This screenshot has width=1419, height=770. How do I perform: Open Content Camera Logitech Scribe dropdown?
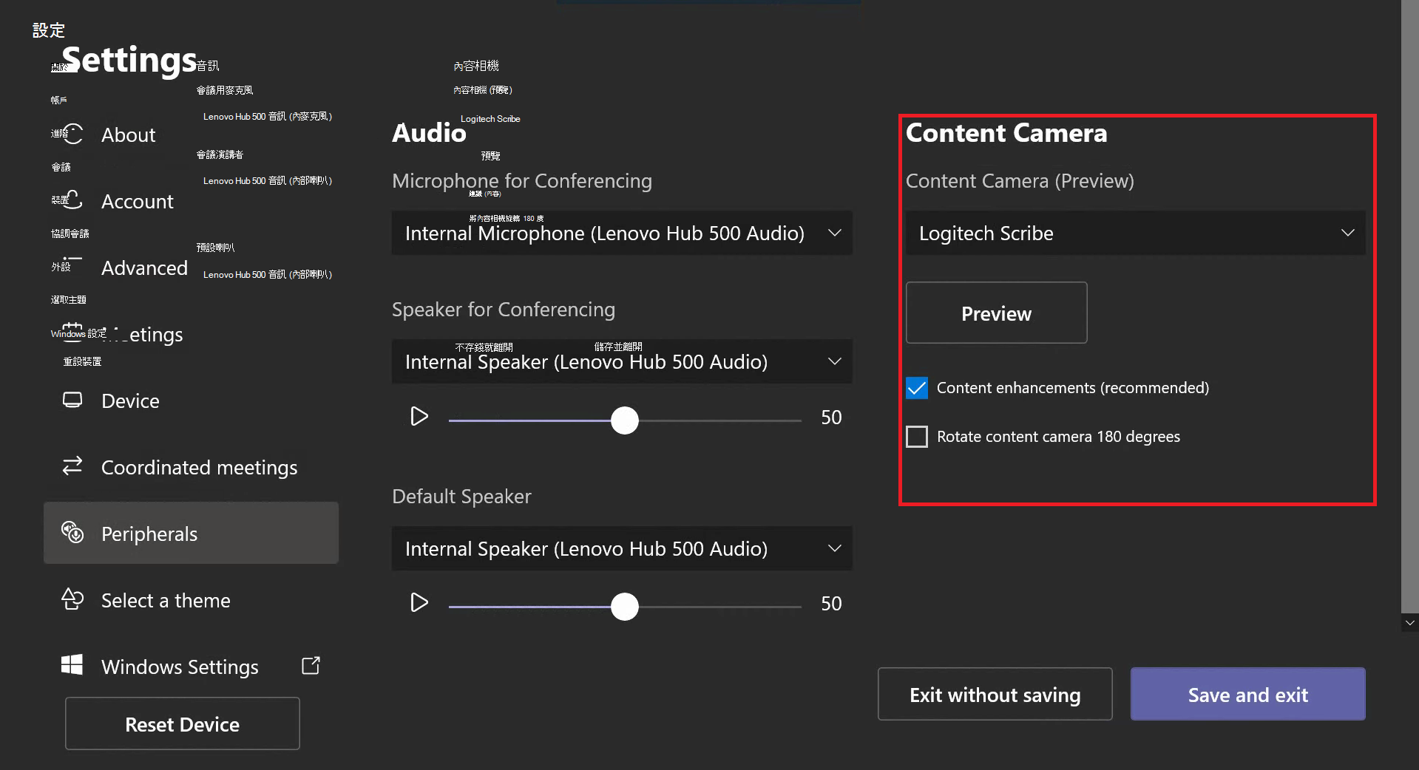pos(1136,233)
